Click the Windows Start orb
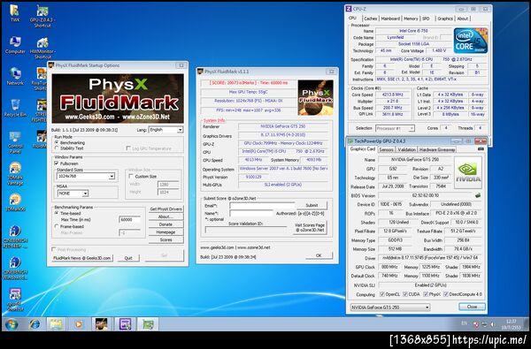This screenshot has width=531, height=349. (x=12, y=324)
